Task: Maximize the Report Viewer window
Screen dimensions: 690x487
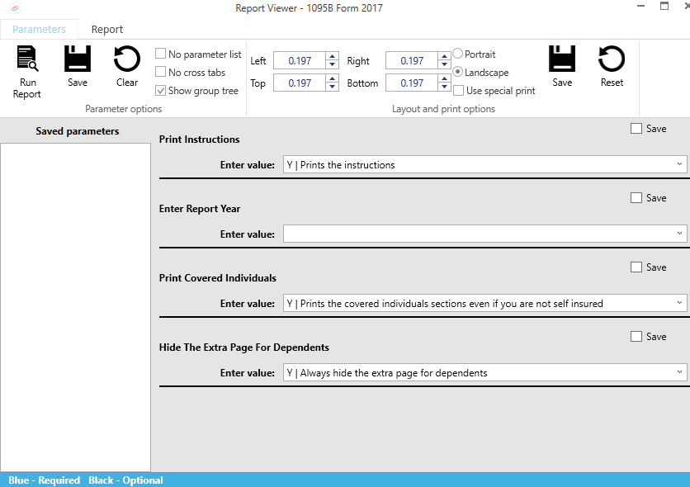Action: click(x=664, y=6)
